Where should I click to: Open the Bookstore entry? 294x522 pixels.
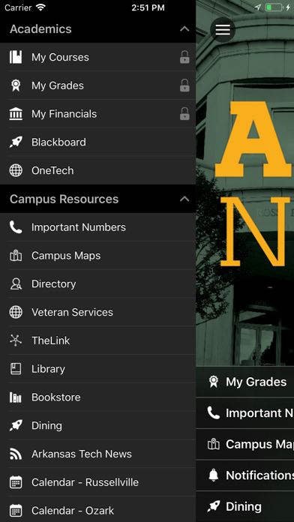coord(98,397)
